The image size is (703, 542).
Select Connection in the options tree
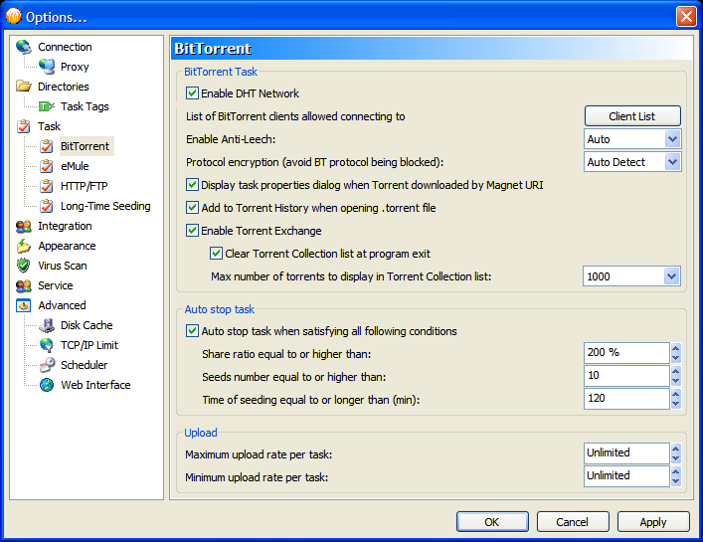[65, 47]
